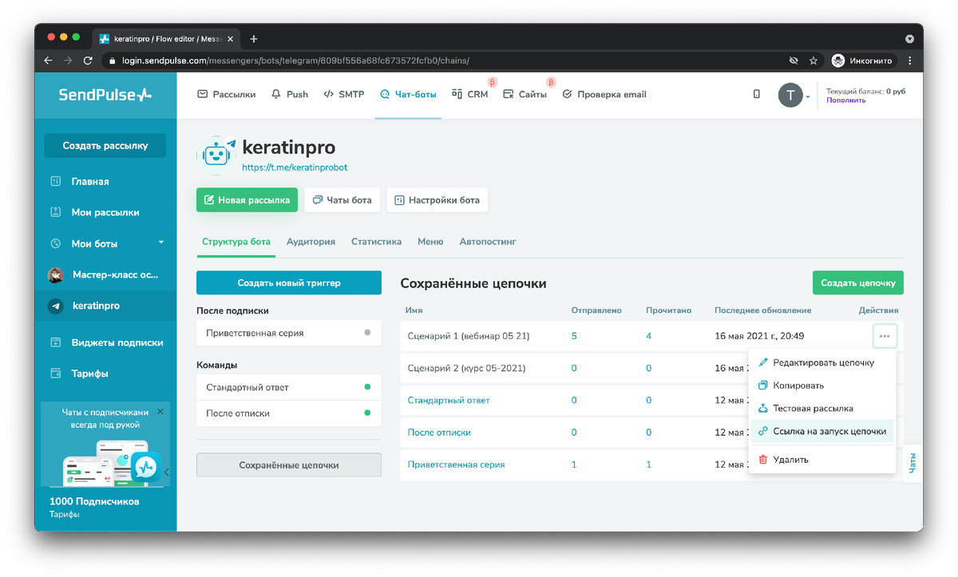Open Стандартный ответ chain link
This screenshot has height=577, width=958.
(448, 400)
